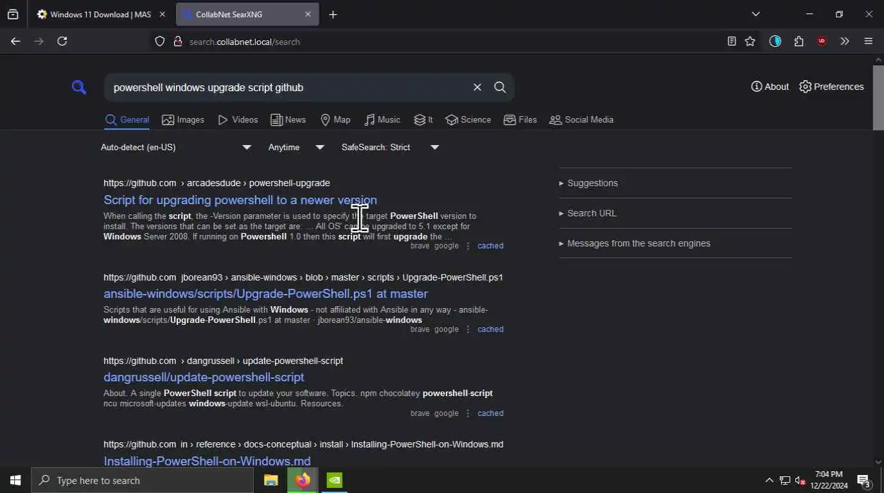
Task: Open the About page
Action: coord(770,87)
